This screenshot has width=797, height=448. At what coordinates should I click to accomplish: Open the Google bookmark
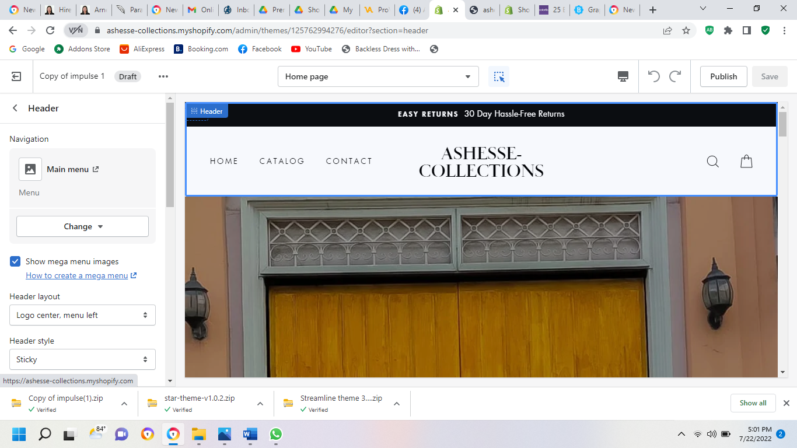tap(27, 49)
